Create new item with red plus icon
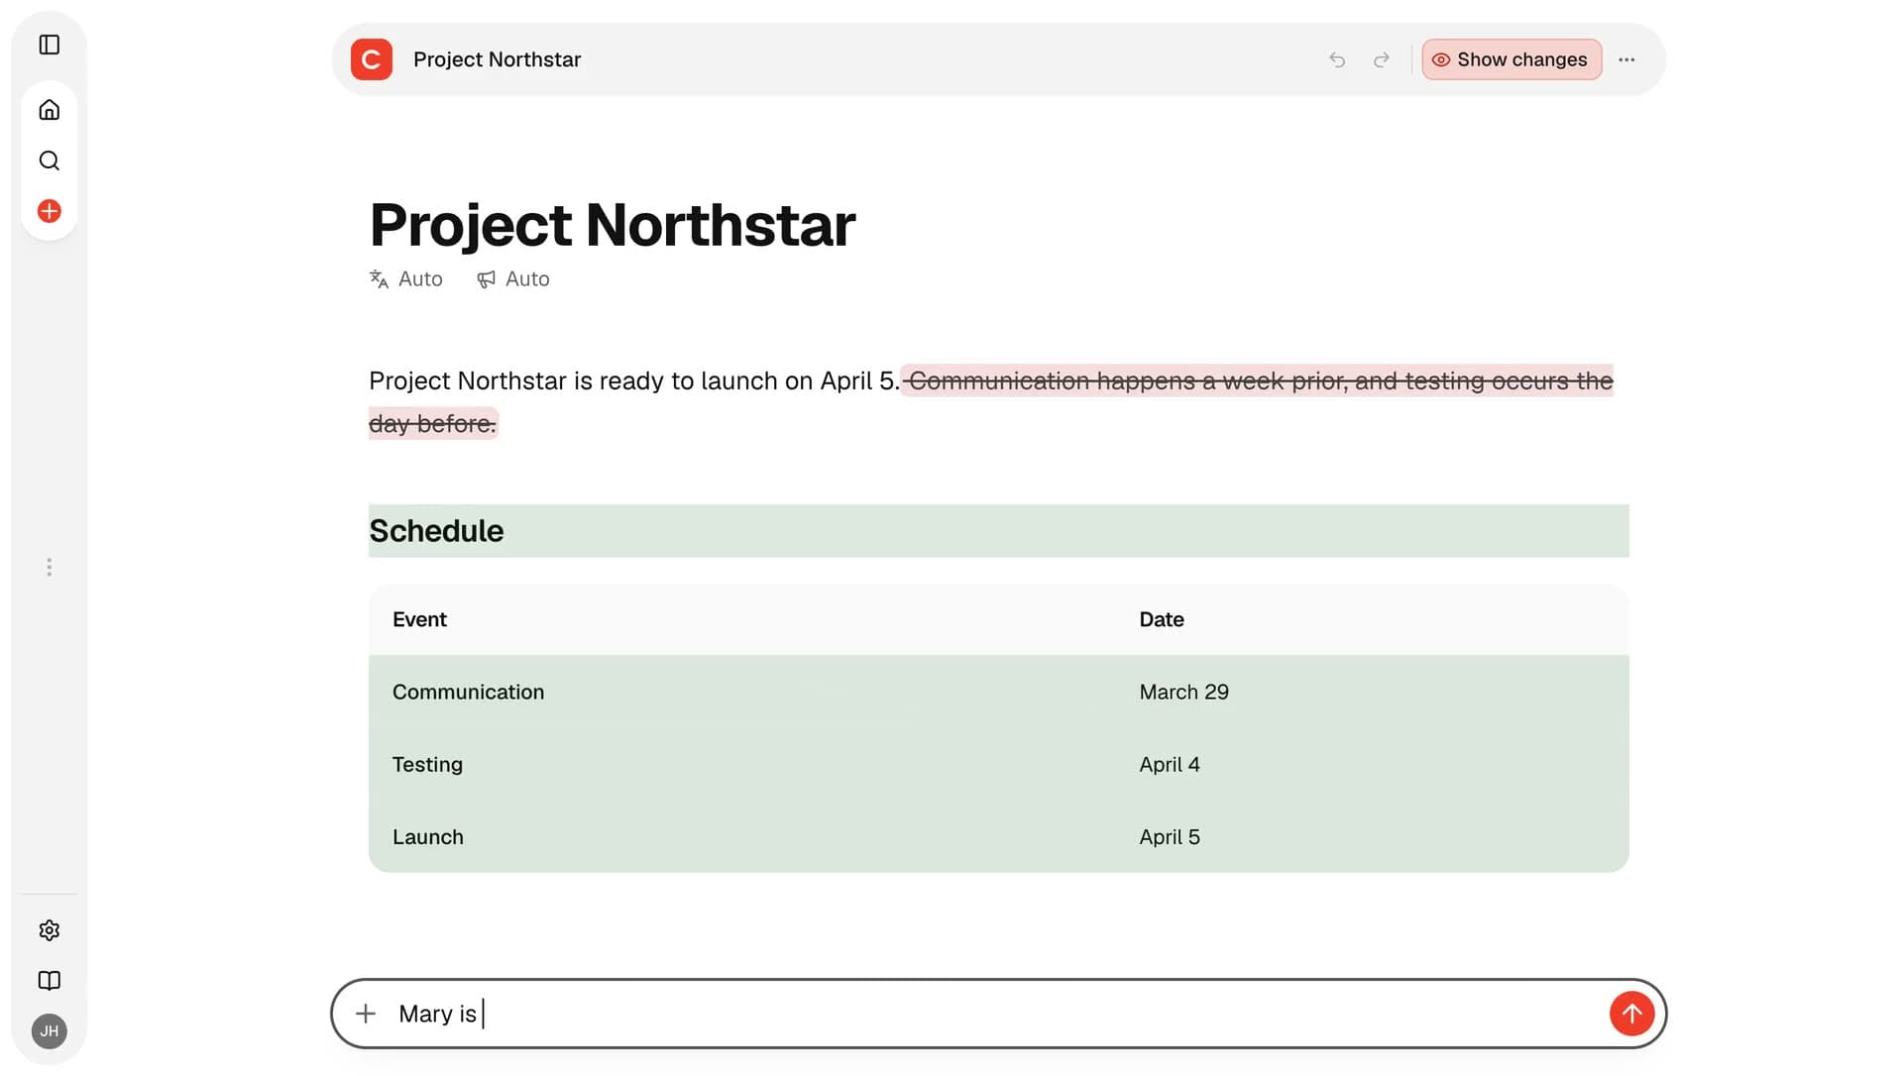The width and height of the screenshot is (1903, 1076). click(x=49, y=211)
